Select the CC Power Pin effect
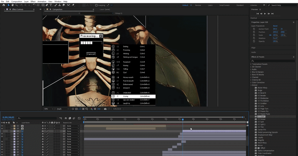 (x=263, y=112)
